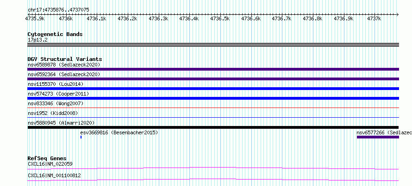Open the Cytogenetic Bands track heading
This screenshot has width=412, height=186.
click(55, 34)
